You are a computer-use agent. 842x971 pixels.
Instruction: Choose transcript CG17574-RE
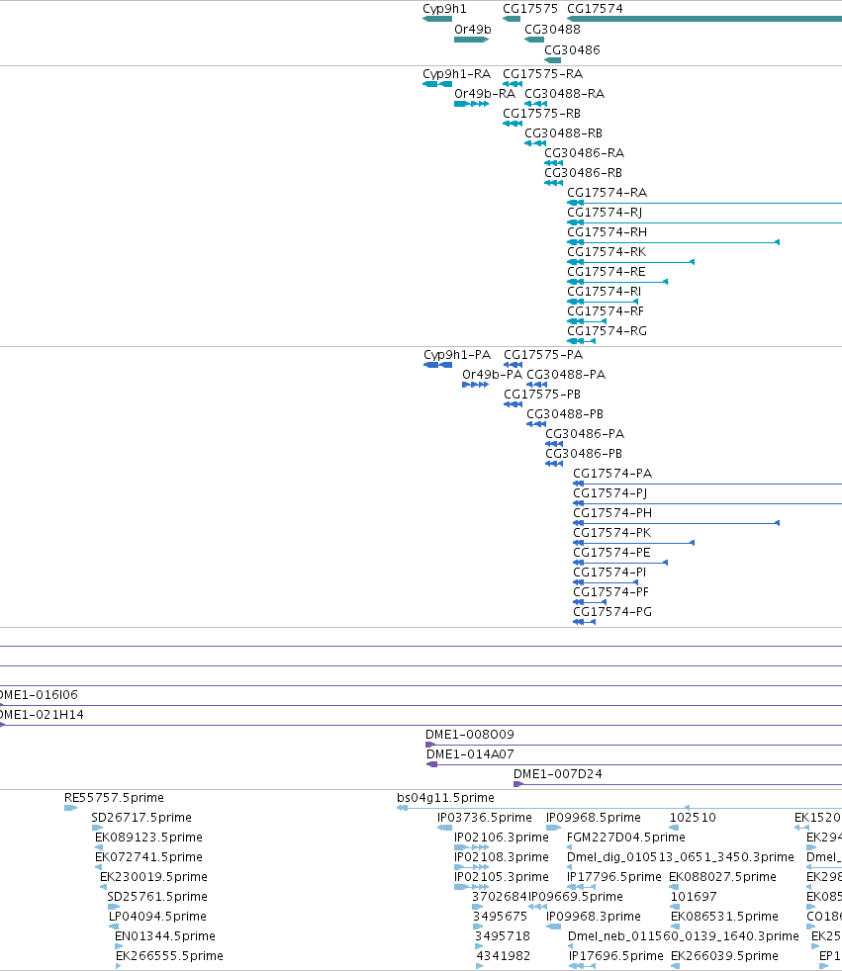pos(606,272)
